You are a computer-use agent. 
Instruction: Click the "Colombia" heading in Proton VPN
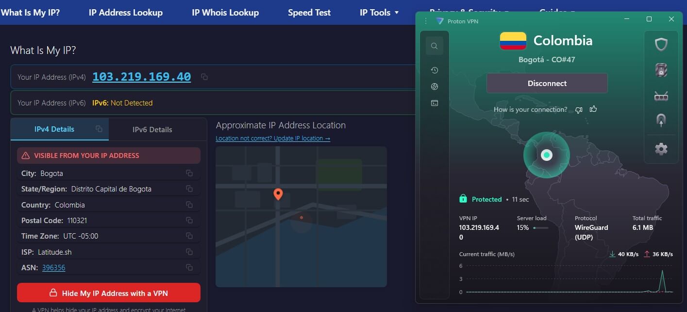click(563, 40)
